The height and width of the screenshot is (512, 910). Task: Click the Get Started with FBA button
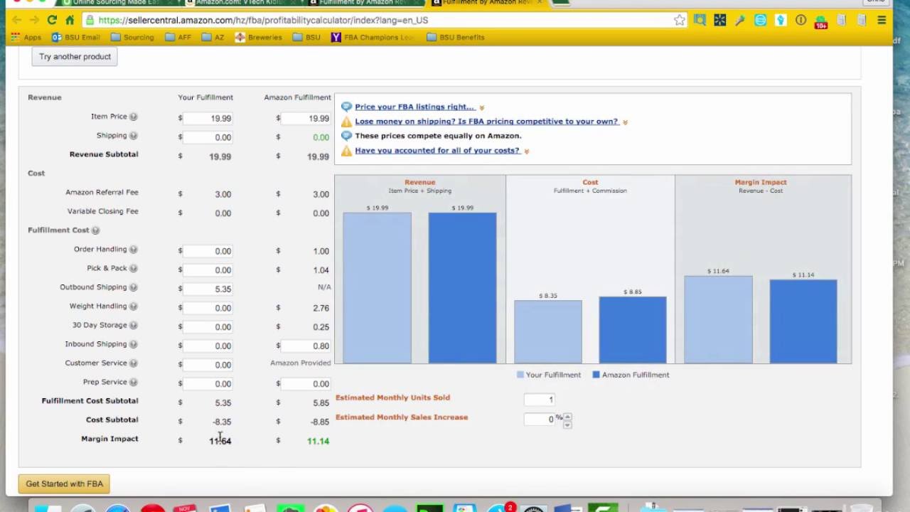click(x=64, y=484)
